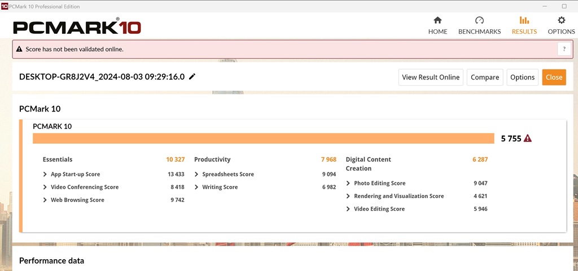Click Rendering and Visualization value 4 621
The width and height of the screenshot is (578, 271).
480,196
